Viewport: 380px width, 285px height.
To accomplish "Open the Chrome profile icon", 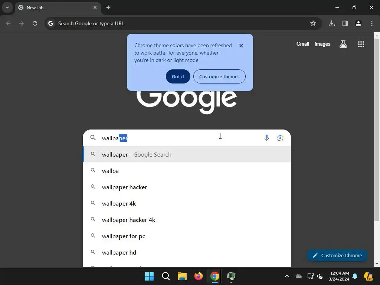I will [358, 23].
